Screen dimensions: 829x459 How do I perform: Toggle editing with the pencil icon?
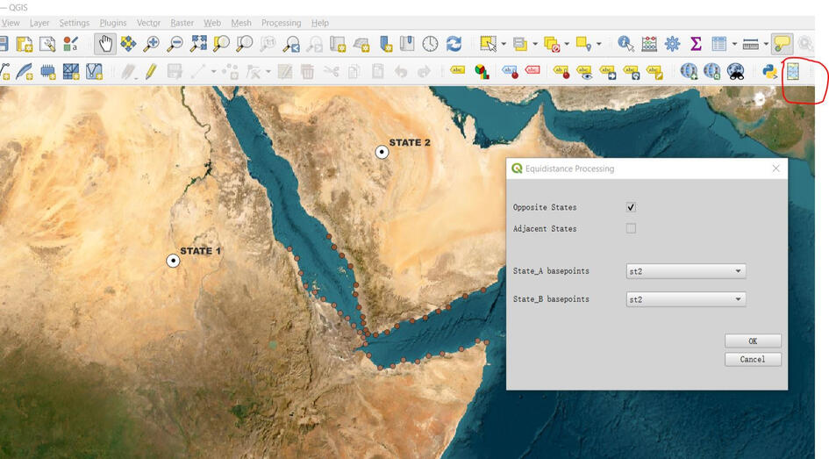click(151, 72)
